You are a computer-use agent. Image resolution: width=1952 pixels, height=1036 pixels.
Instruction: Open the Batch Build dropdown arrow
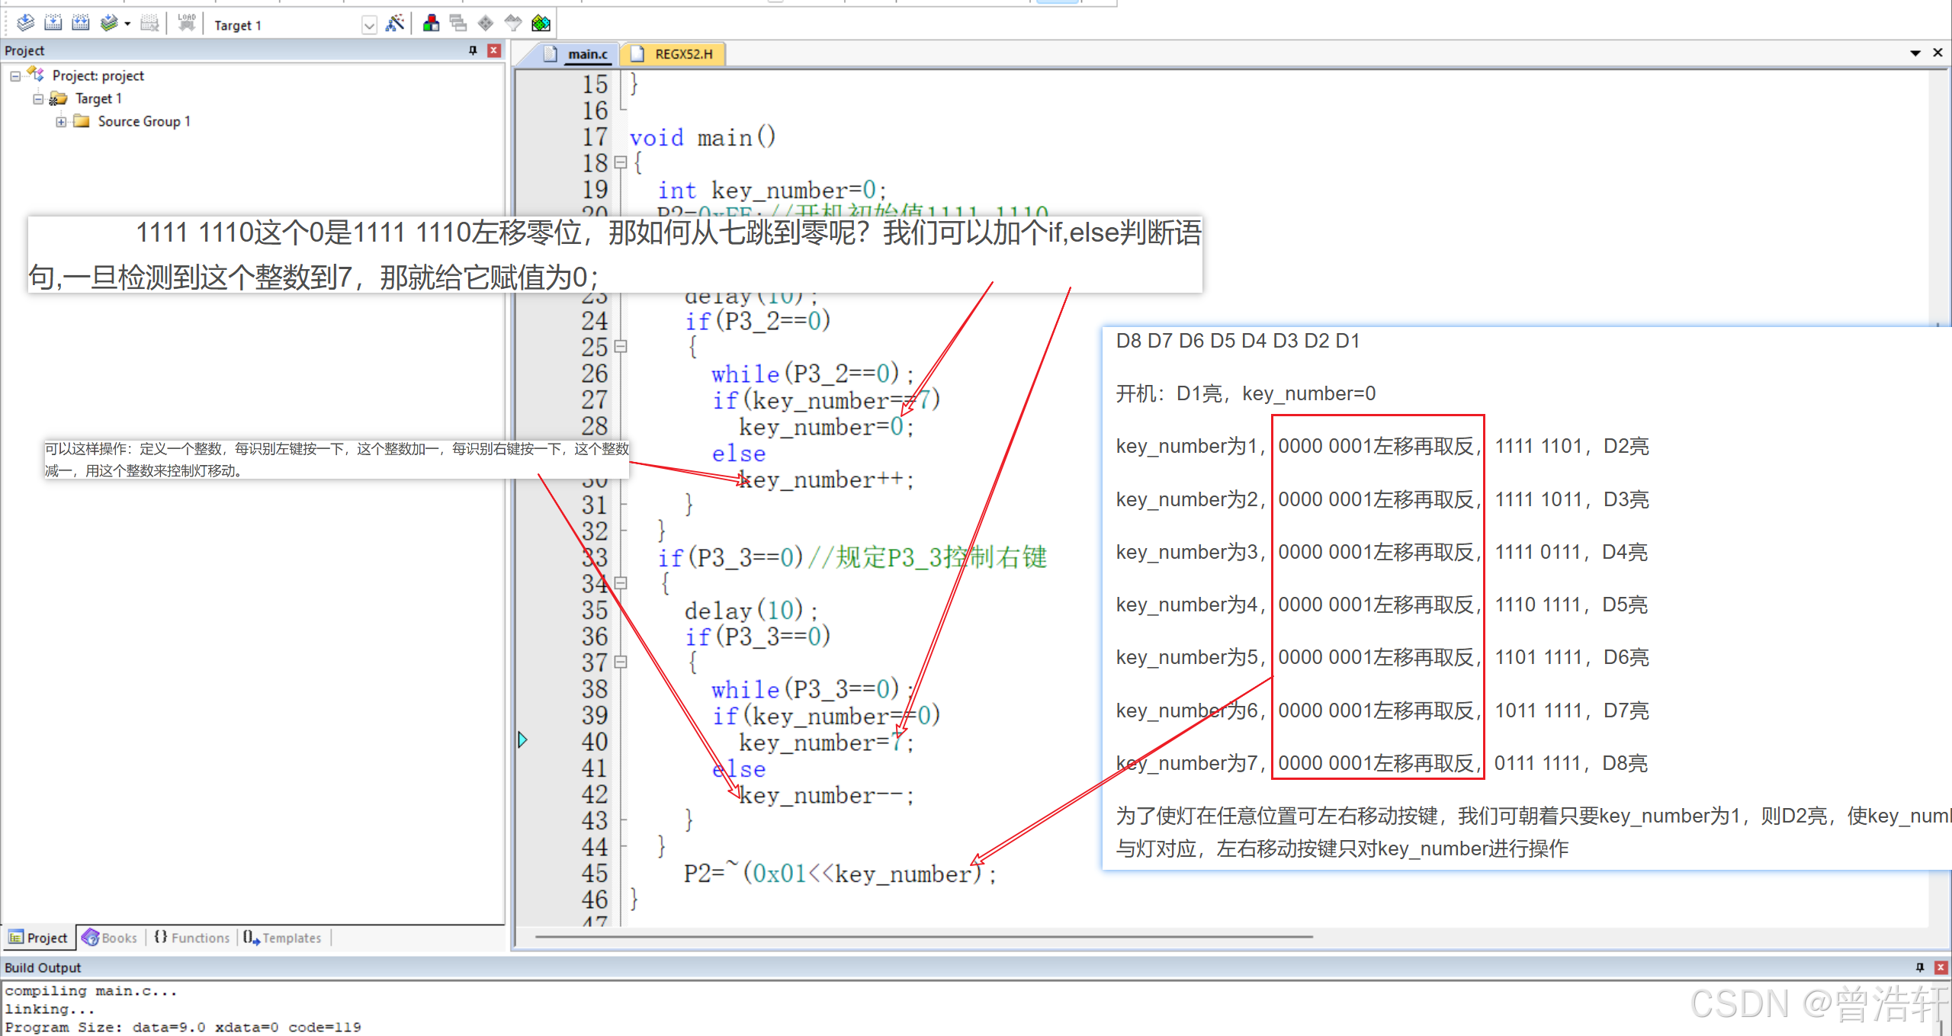127,24
